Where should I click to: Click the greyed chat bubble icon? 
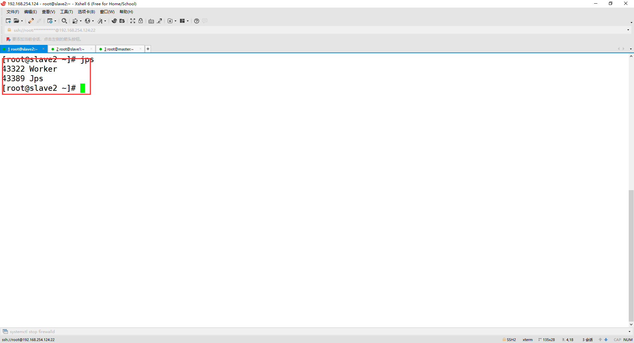(205, 21)
